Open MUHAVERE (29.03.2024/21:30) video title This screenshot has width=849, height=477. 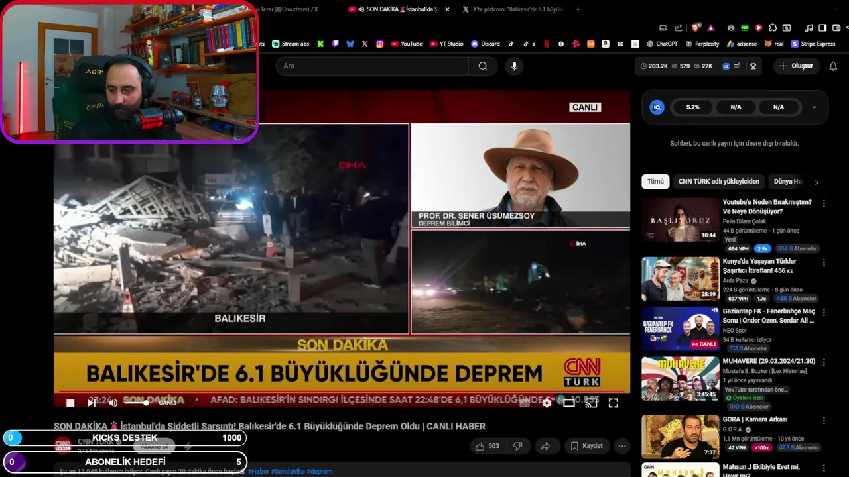point(769,362)
